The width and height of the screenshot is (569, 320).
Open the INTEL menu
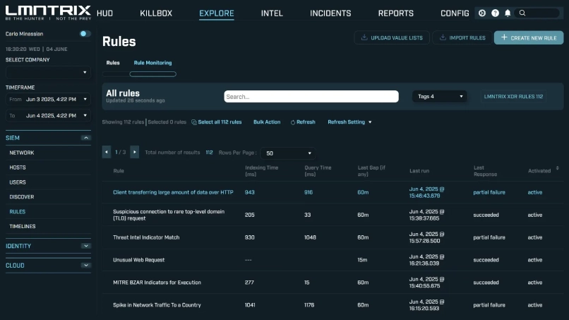click(x=272, y=13)
